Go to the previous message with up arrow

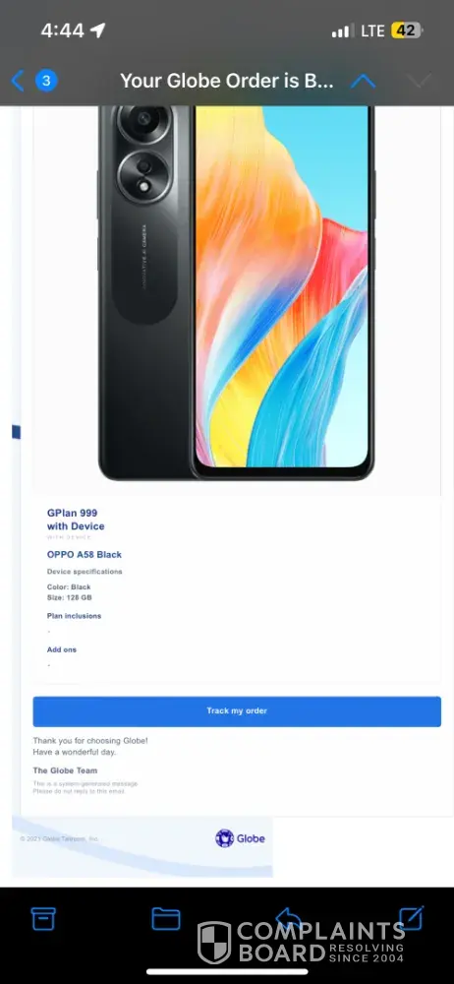pyautogui.click(x=363, y=81)
